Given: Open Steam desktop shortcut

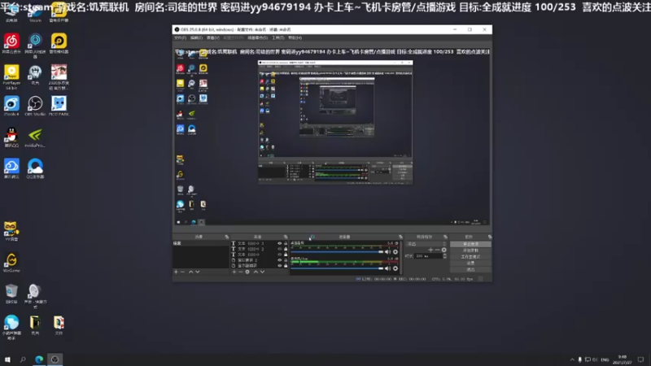Looking at the screenshot, I should pyautogui.click(x=35, y=15).
